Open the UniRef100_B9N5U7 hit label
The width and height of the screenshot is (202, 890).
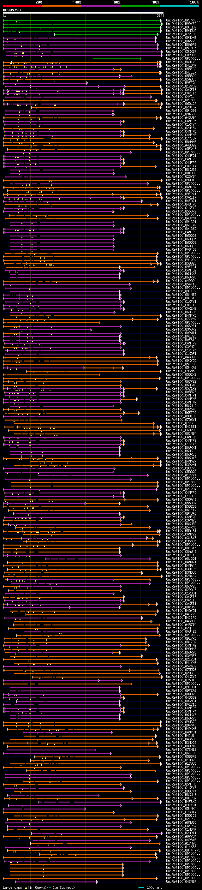[x=181, y=31]
